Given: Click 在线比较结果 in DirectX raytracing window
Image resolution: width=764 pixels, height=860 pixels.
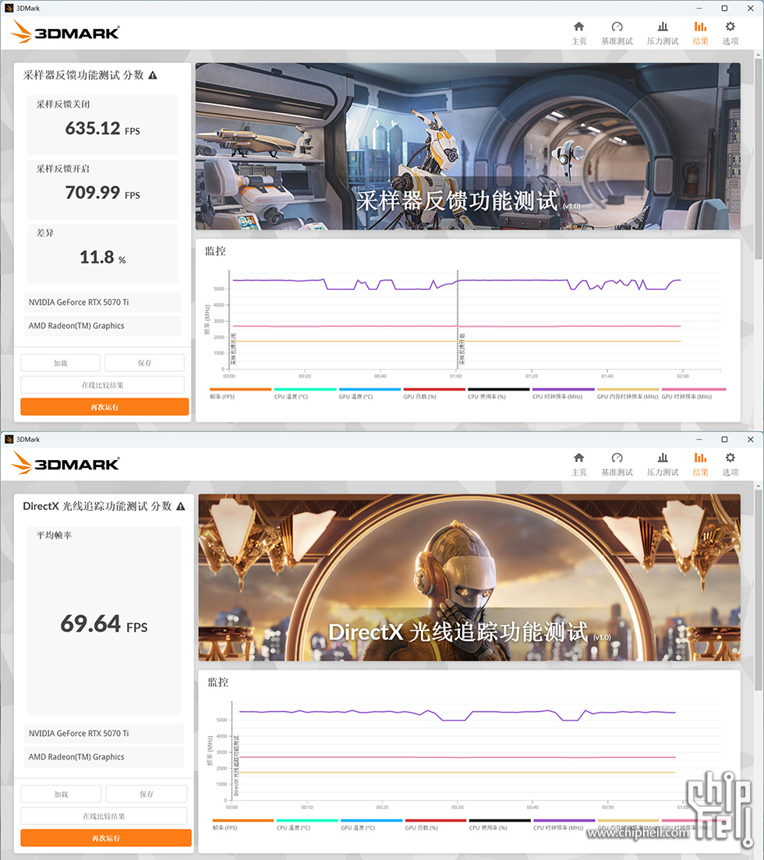Looking at the screenshot, I should point(104,816).
